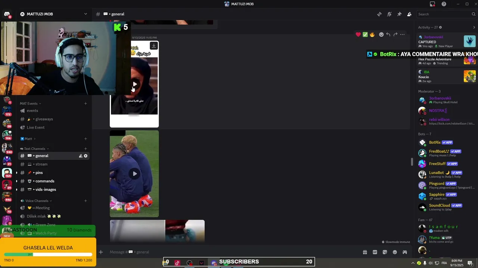Viewport: 478px width, 268px height.
Task: Open Windows notification center
Action: click(470, 263)
